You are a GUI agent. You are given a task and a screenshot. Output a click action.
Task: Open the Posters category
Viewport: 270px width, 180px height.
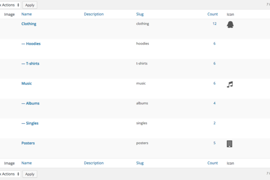[28, 143]
